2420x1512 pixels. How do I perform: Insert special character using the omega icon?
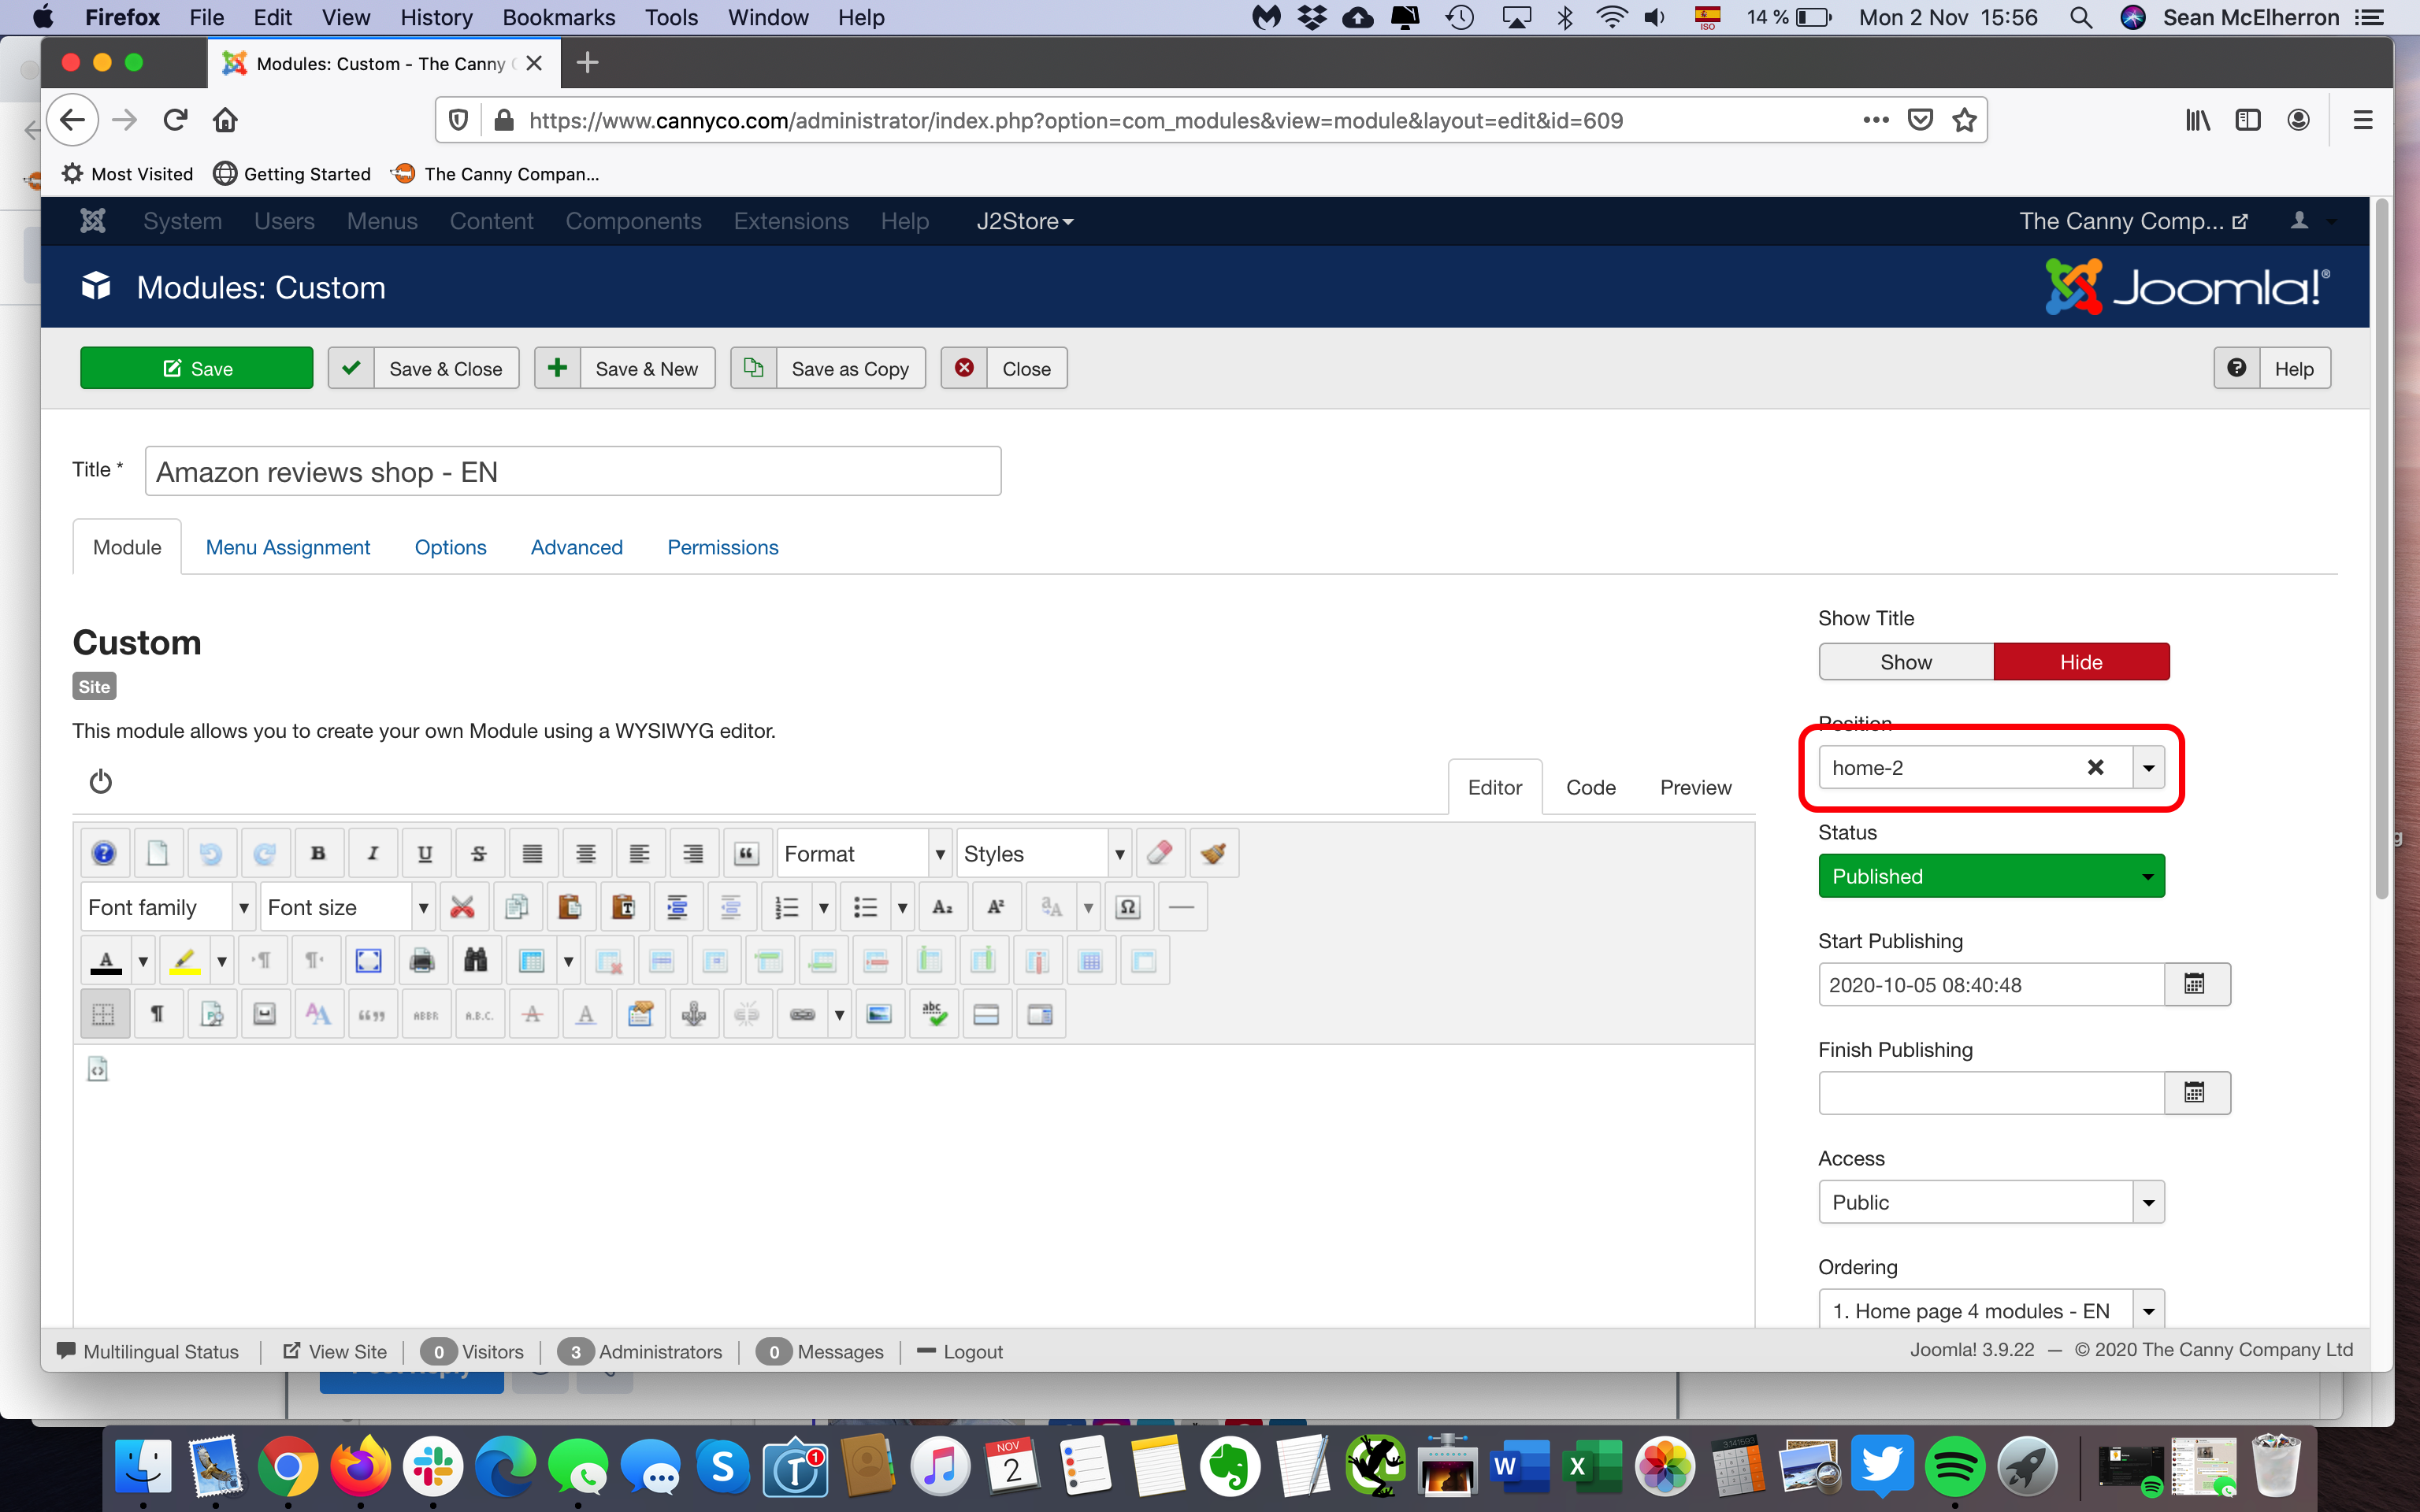[1128, 907]
